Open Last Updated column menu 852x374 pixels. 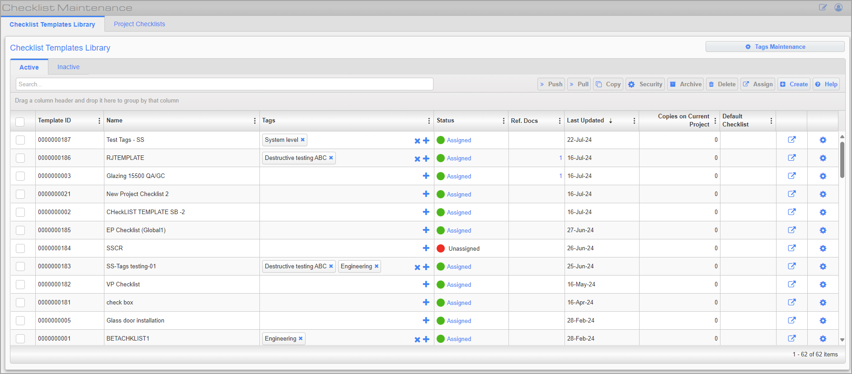[x=634, y=121]
